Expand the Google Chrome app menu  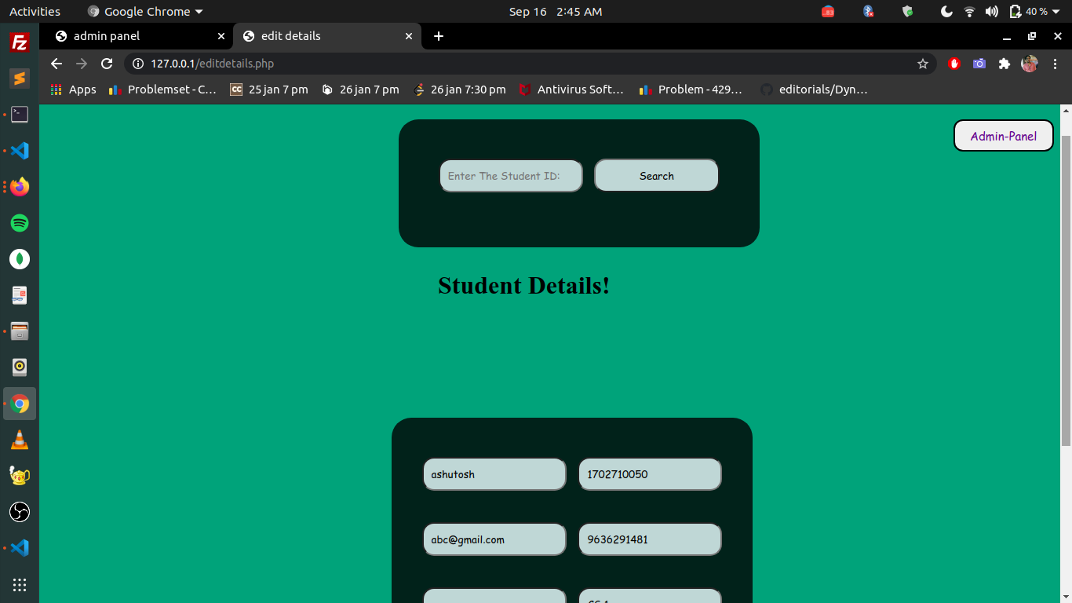pyautogui.click(x=145, y=11)
